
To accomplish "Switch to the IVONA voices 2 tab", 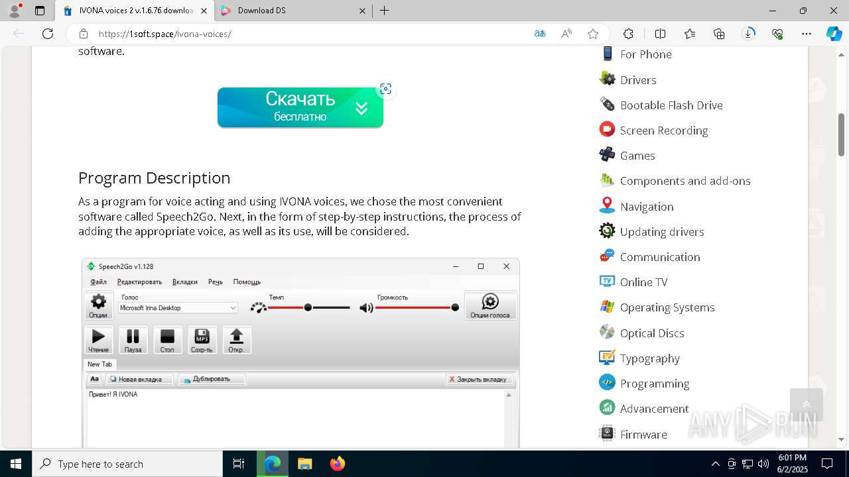I will [x=135, y=11].
